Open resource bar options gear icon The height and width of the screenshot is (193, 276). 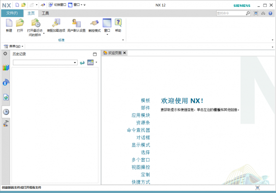(5, 54)
